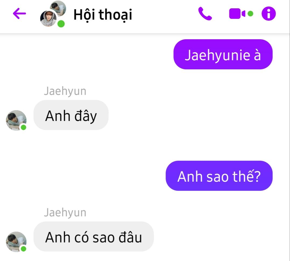290x261 pixels.
Task: Click online status dot on first Jaehyun avatar
Action: tap(23, 127)
